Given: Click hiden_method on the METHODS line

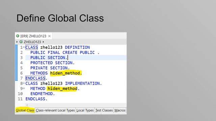Looking at the screenshot, I should 65,73.
